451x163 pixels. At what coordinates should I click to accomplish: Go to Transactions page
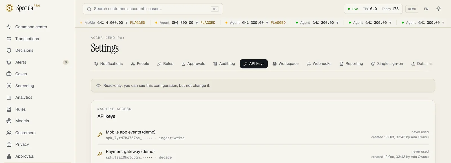(37, 39)
